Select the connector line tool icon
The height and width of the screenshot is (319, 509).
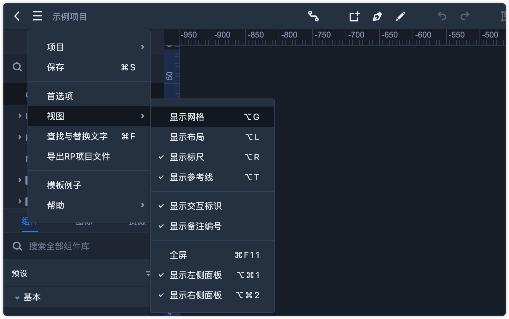pos(313,16)
